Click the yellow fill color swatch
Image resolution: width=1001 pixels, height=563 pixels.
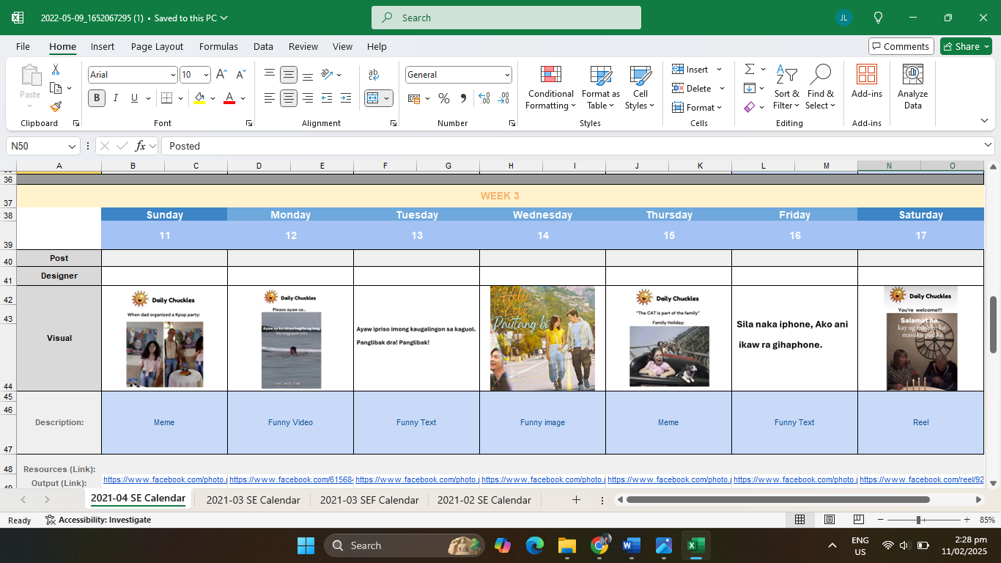click(199, 98)
